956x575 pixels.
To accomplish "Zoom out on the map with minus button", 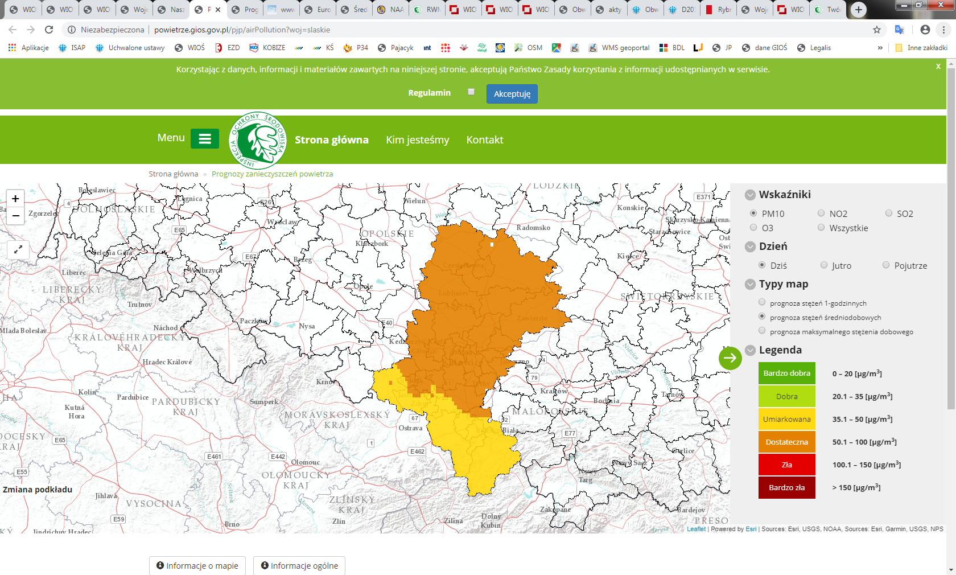I will pos(15,216).
